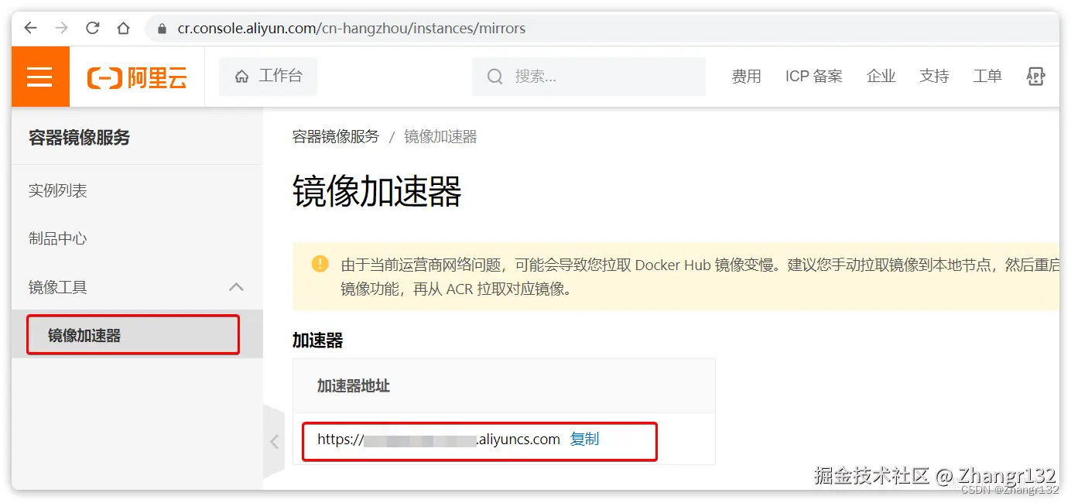Copy the accelerator address via 复制
Image resolution: width=1071 pixels, height=503 pixels.
[x=585, y=439]
